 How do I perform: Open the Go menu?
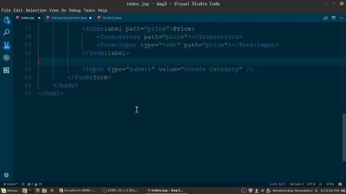(x=64, y=10)
